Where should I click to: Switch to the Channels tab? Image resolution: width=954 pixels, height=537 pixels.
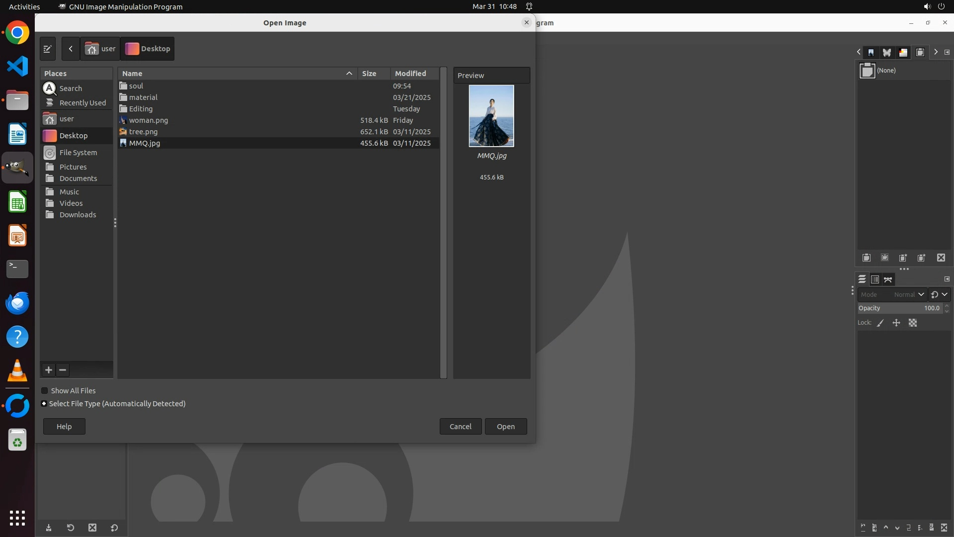tap(875, 279)
